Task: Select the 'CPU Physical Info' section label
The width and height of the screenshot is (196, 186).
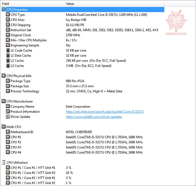Action: [19, 76]
